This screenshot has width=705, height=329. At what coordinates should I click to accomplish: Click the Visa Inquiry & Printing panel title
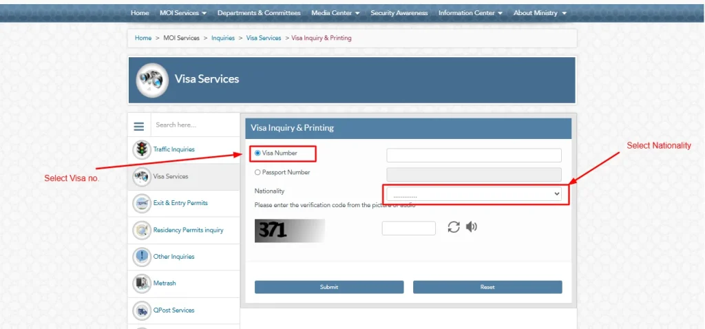click(x=292, y=128)
